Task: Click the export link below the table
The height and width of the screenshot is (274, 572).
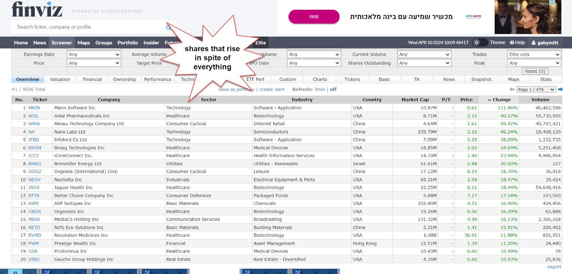Action: click(x=554, y=267)
